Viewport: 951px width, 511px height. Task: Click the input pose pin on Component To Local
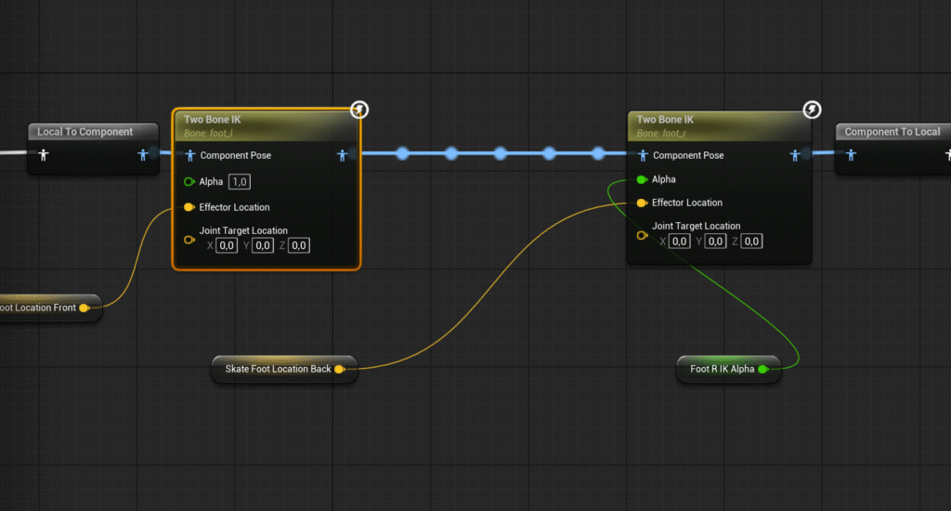click(851, 155)
